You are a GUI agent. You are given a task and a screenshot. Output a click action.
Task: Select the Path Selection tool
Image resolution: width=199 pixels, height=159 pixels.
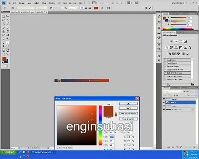tap(4, 46)
